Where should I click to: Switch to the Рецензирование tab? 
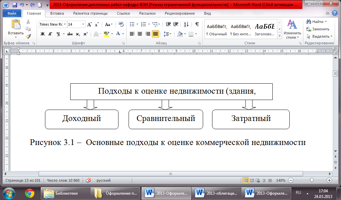(179, 13)
